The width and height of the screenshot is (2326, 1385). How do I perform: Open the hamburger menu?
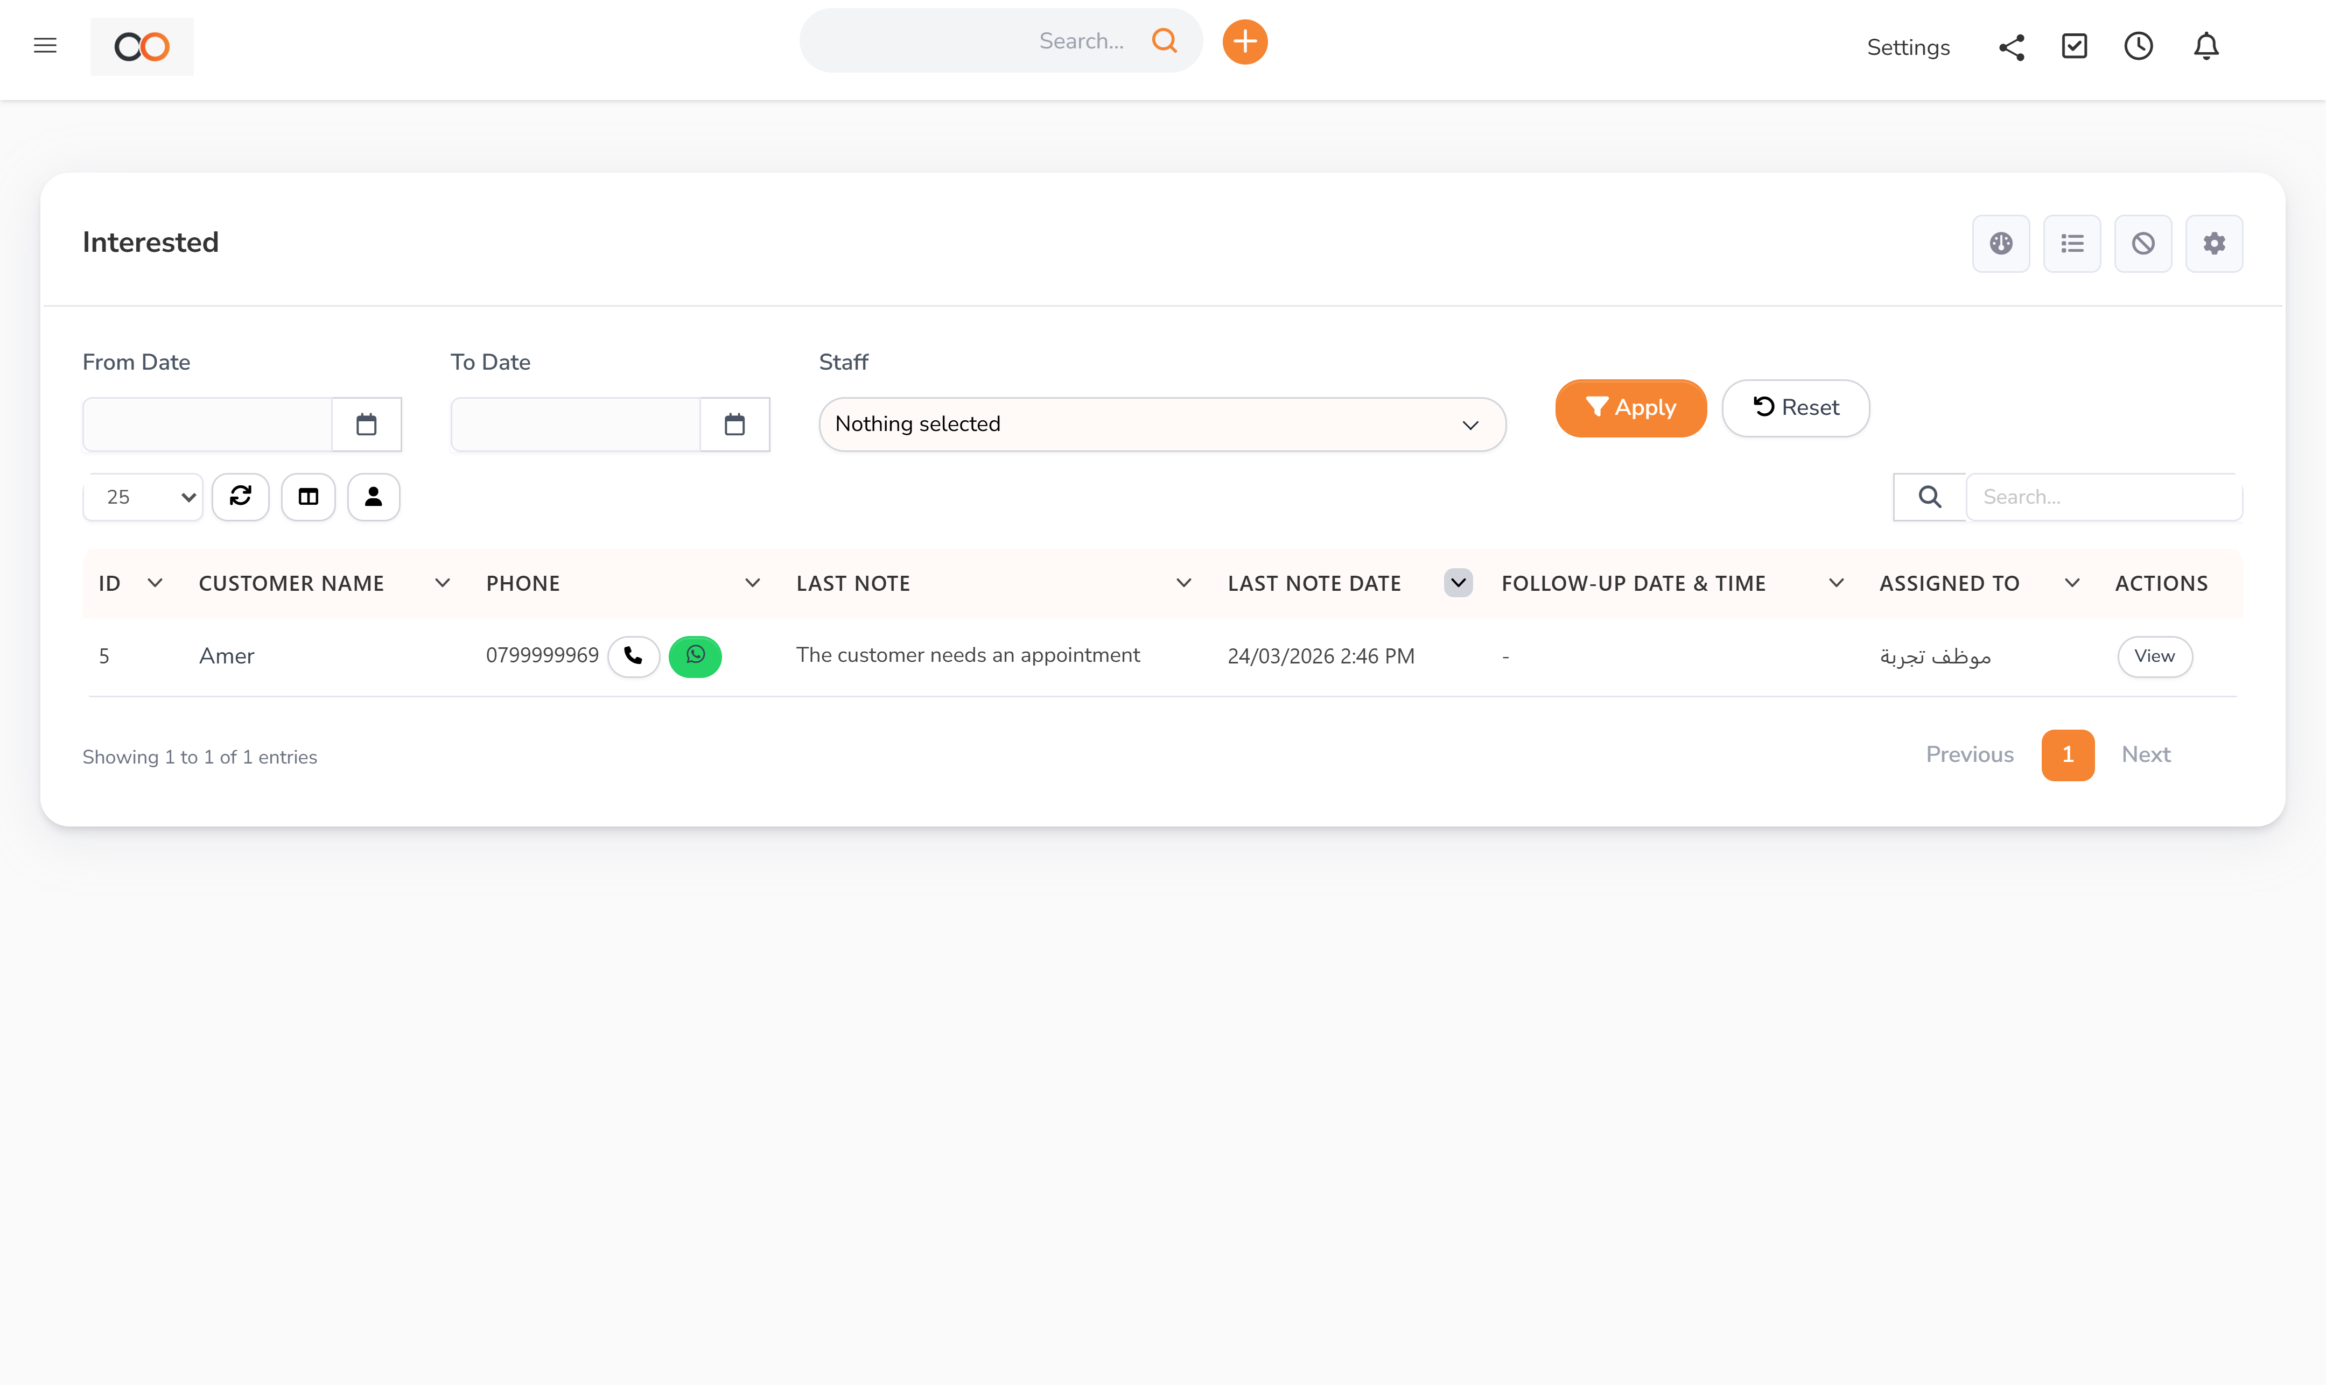coord(45,46)
